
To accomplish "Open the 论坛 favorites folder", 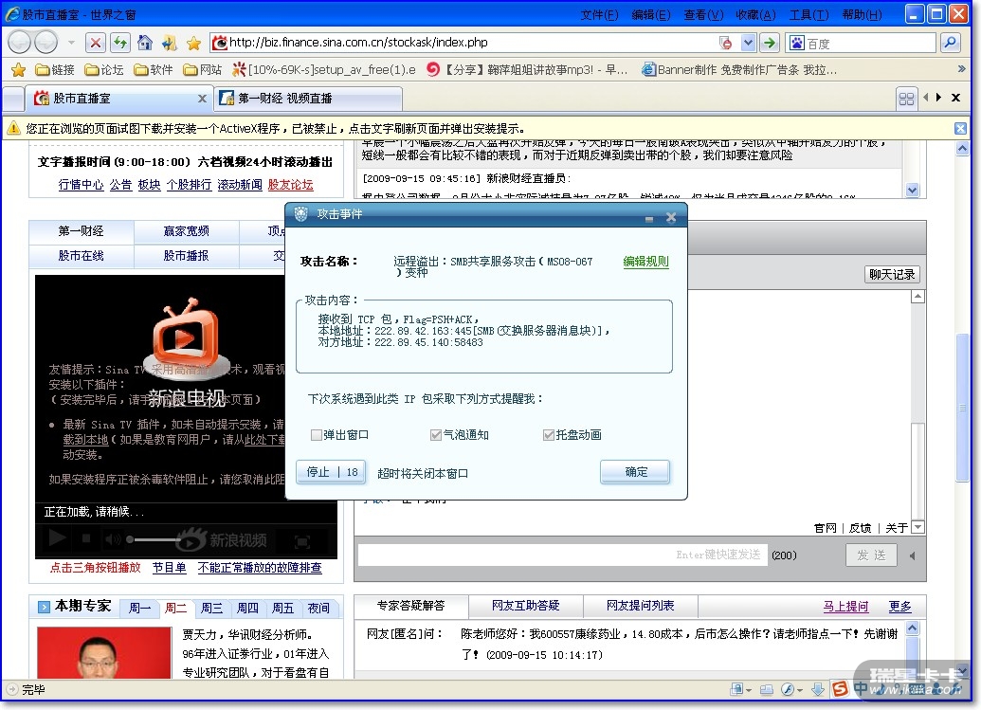I will pos(104,69).
